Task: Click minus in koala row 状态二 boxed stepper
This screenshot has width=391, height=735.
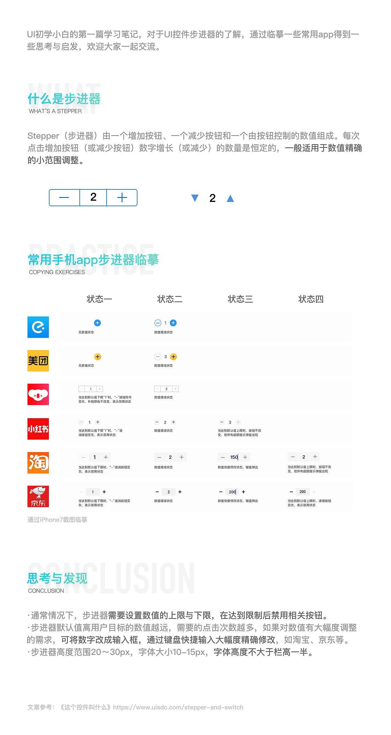Action: pos(157,389)
